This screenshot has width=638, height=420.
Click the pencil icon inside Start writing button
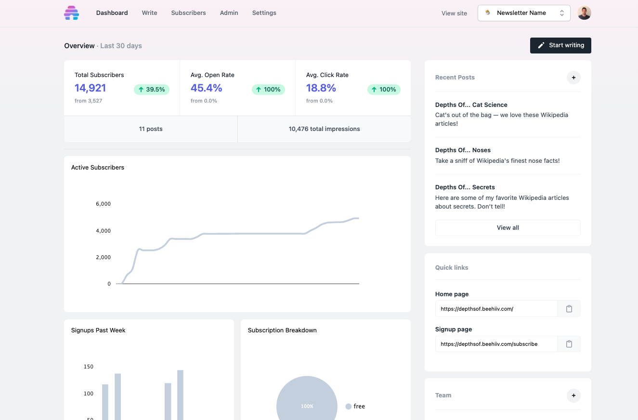point(541,45)
